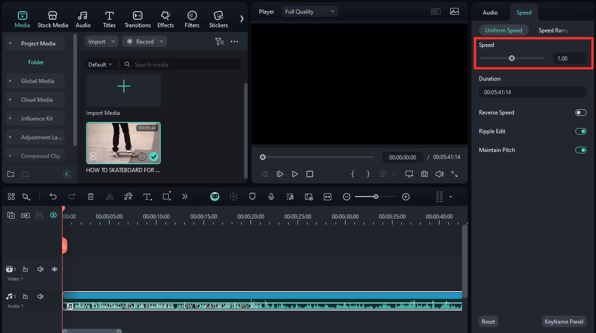Click the marker shield icon in toolbar
The width and height of the screenshot is (596, 333).
pos(252,197)
